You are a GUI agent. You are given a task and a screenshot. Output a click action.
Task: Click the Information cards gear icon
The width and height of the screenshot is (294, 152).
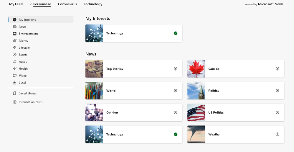[15, 102]
